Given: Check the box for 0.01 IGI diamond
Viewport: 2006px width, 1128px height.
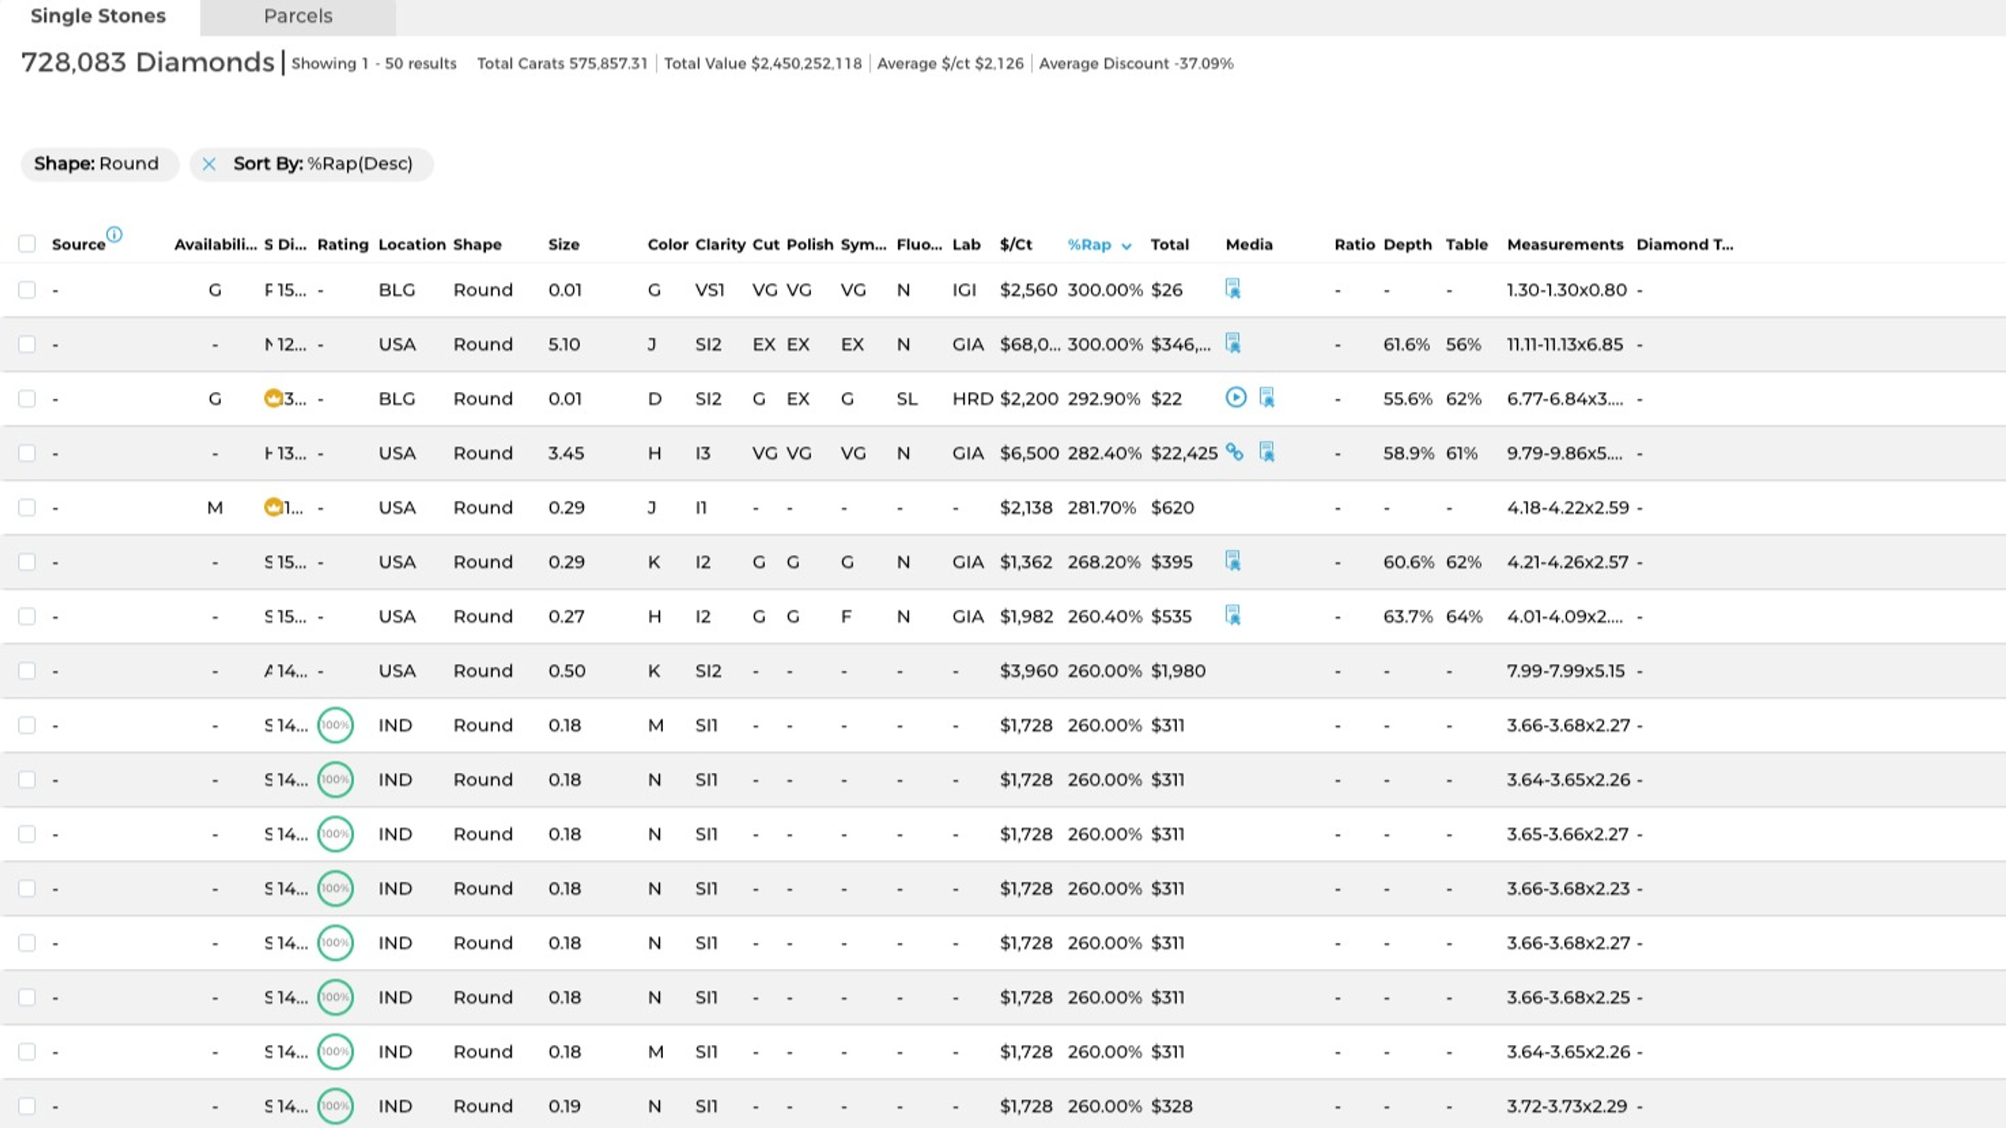Looking at the screenshot, I should point(27,290).
